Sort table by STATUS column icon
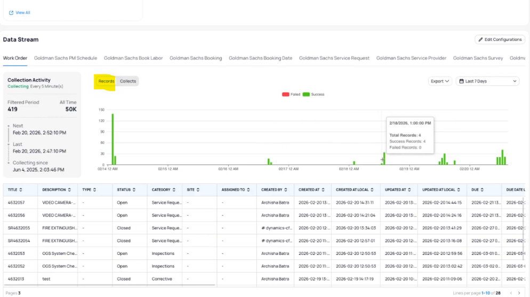 pos(133,189)
